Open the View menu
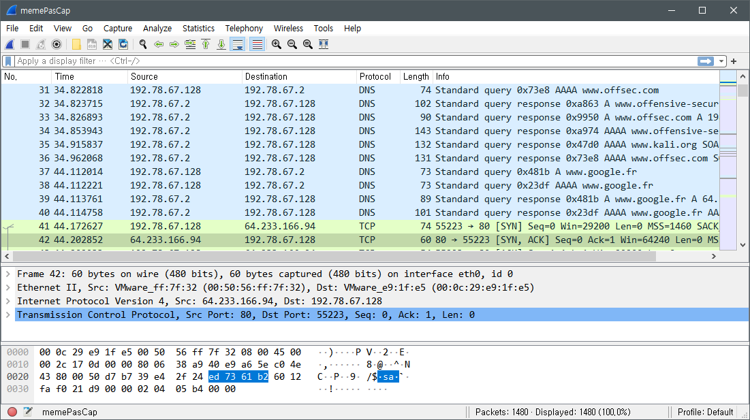 63,28
